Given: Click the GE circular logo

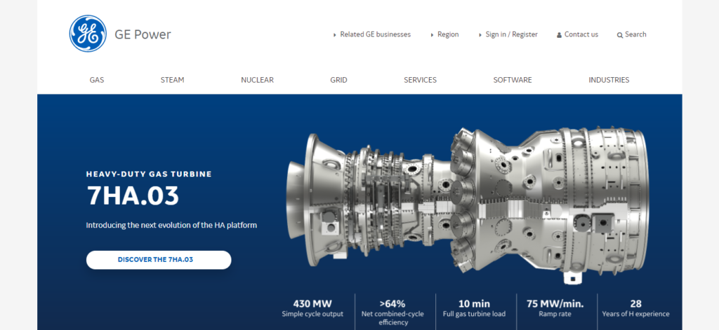Looking at the screenshot, I should coord(87,34).
